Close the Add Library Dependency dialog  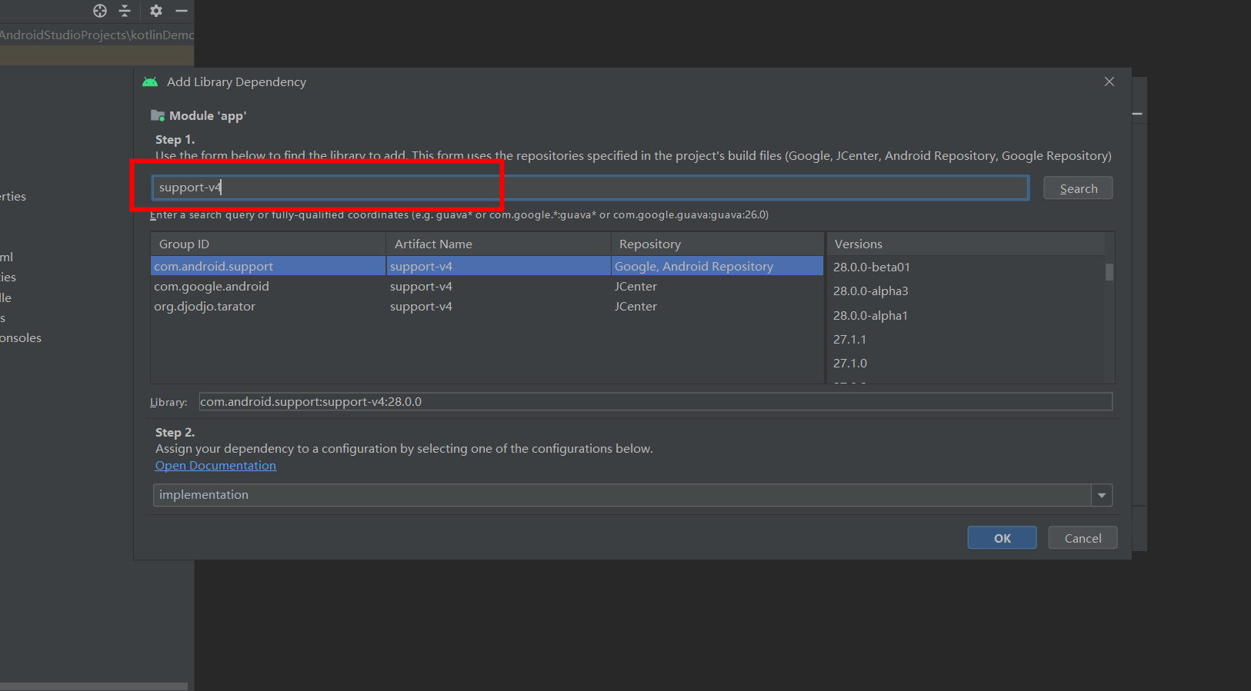click(x=1109, y=81)
